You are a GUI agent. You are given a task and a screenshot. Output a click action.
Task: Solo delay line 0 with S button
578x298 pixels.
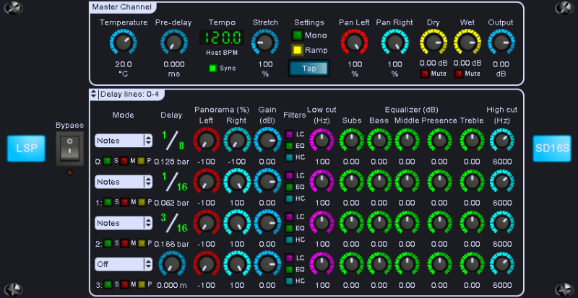(x=107, y=161)
